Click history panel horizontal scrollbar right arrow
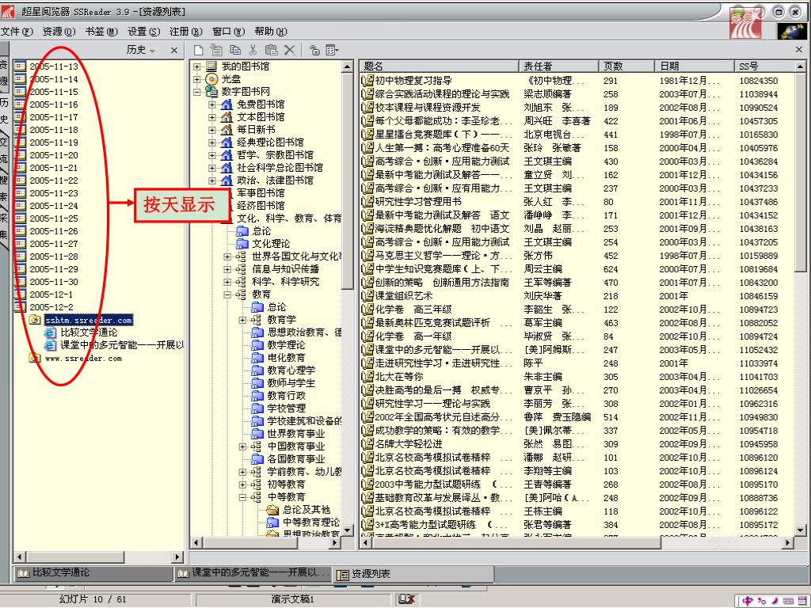 point(177,557)
